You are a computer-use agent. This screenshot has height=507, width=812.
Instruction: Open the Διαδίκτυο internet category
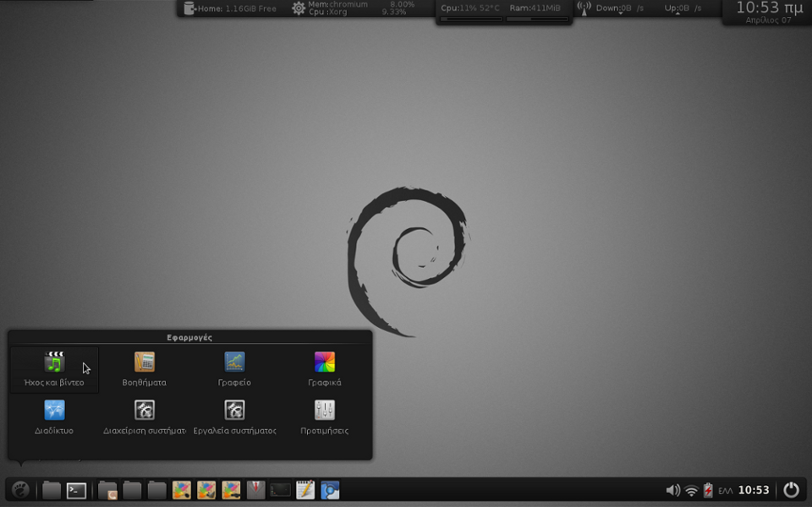[x=54, y=417]
